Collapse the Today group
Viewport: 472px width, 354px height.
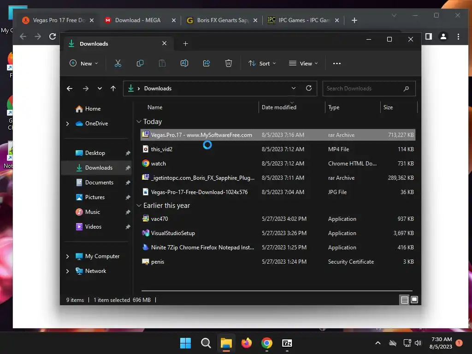click(139, 122)
